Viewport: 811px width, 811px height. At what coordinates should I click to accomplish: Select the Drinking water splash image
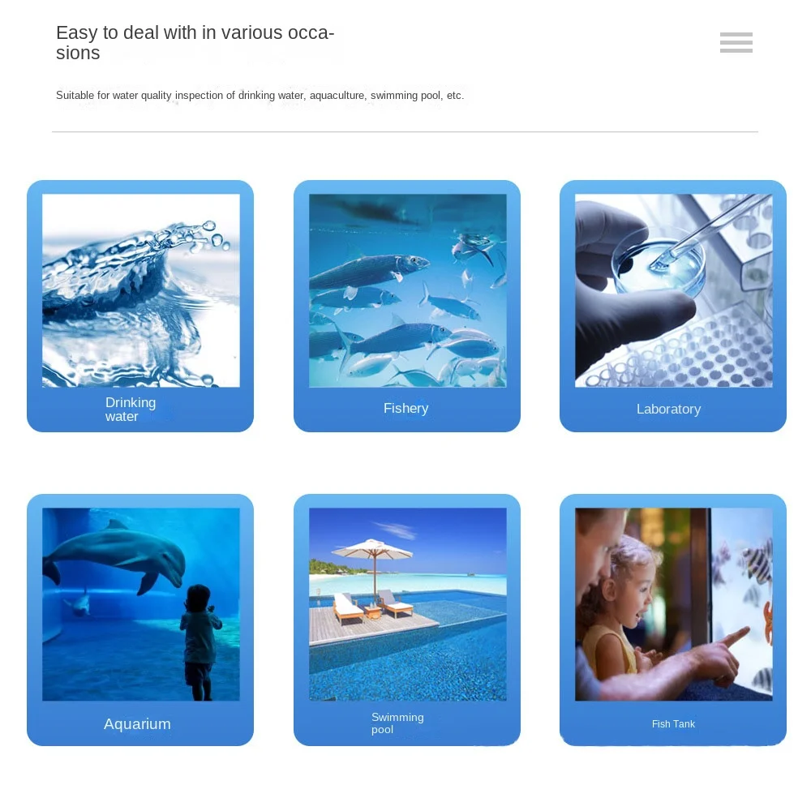tap(140, 290)
